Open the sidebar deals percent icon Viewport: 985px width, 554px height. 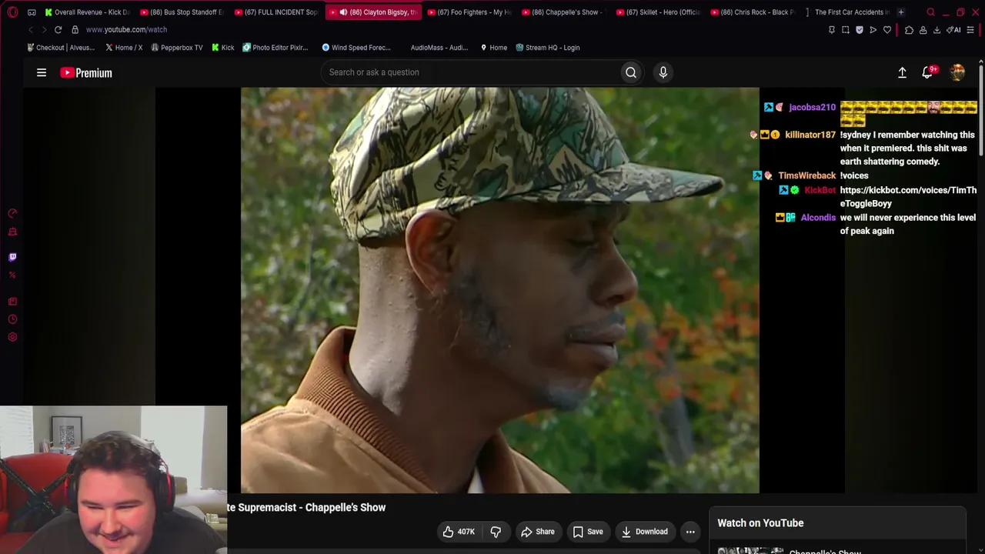coord(12,275)
